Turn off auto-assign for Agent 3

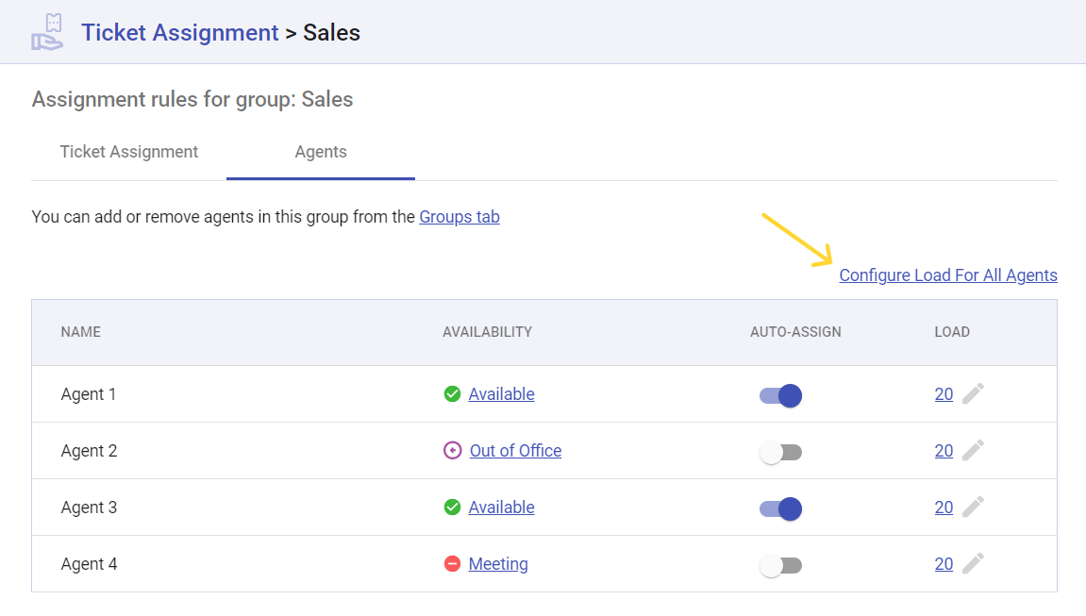pyautogui.click(x=780, y=508)
